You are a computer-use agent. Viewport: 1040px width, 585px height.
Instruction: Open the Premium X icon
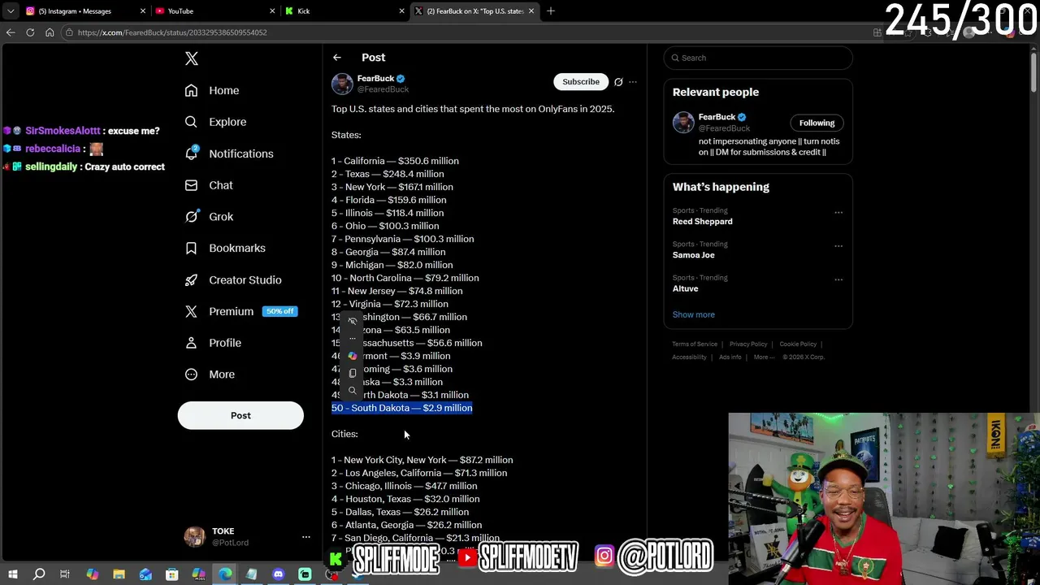pyautogui.click(x=191, y=311)
